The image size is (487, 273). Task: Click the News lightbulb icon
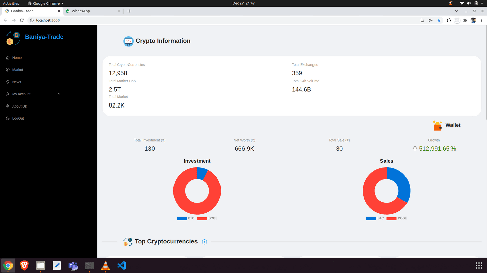8,82
